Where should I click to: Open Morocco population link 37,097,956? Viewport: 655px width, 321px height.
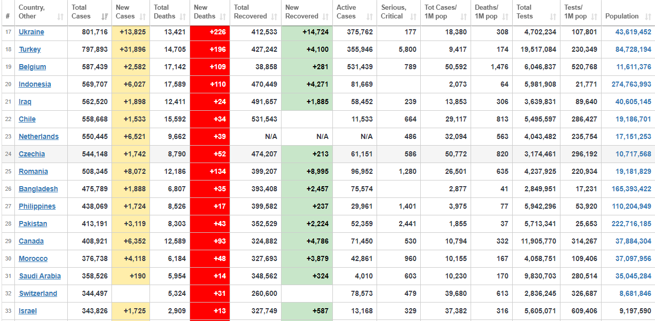coord(633,258)
